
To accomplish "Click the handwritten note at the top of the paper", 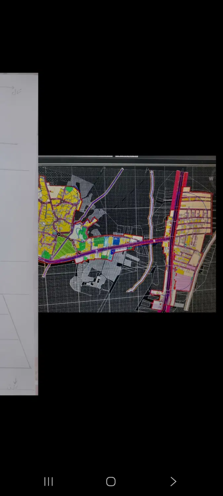I will coord(16,91).
